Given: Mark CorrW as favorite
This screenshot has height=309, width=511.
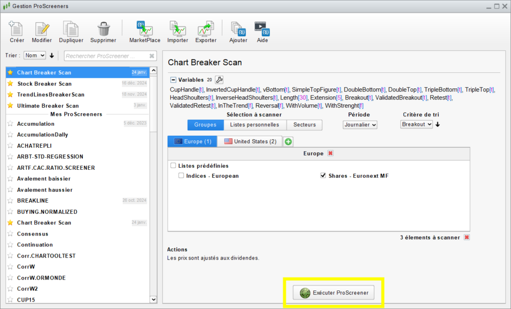Looking at the screenshot, I should 10,267.
